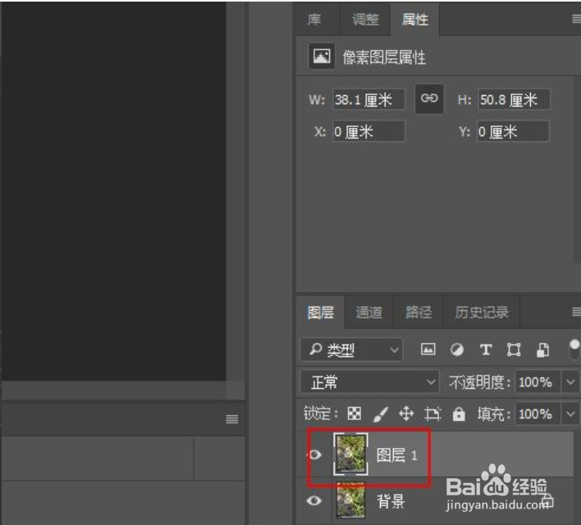Toggle the layer filtering switch
581x525 pixels.
pyautogui.click(x=574, y=349)
